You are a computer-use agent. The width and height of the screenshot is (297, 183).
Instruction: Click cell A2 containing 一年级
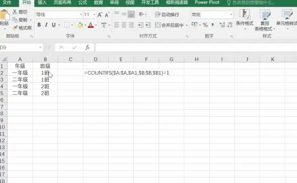tap(20, 73)
